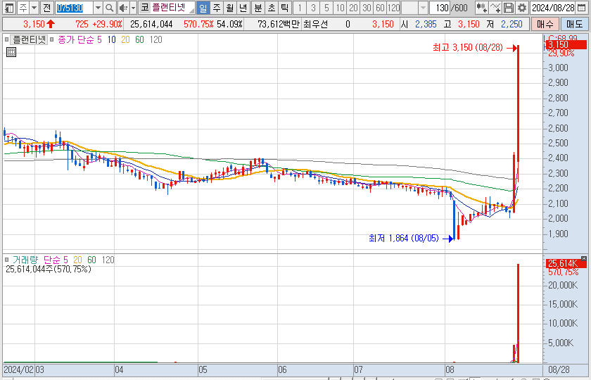Select the 틱 tick chart tab
Viewport: 591px width, 380px height.
pyautogui.click(x=284, y=8)
